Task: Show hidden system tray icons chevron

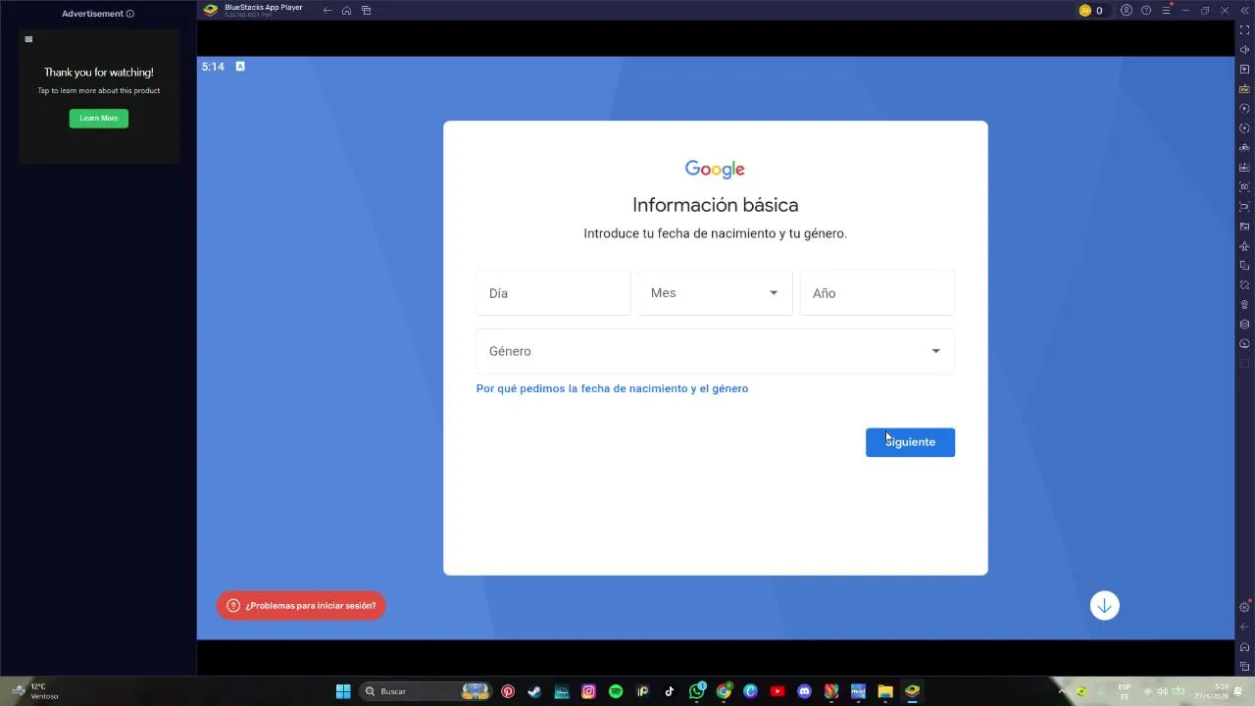Action: click(x=1061, y=691)
